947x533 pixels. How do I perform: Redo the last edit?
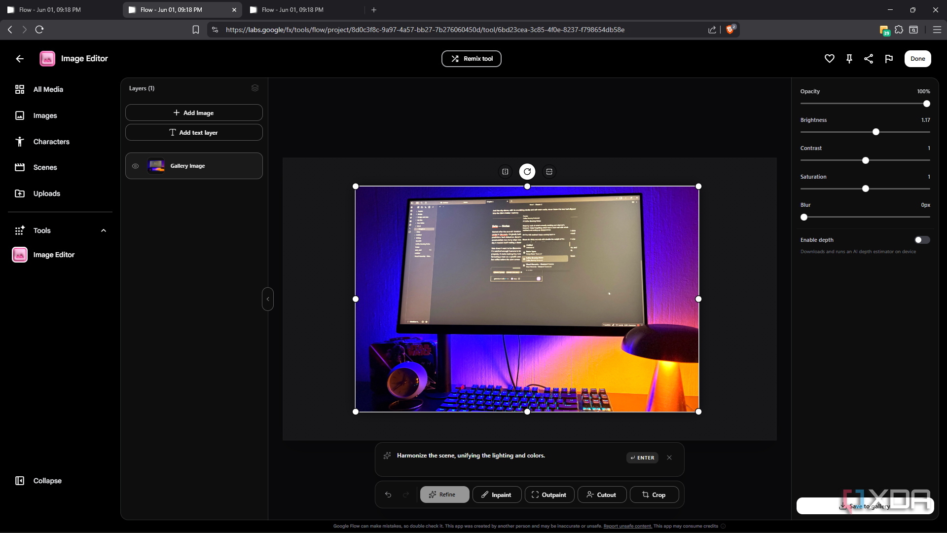pyautogui.click(x=406, y=495)
